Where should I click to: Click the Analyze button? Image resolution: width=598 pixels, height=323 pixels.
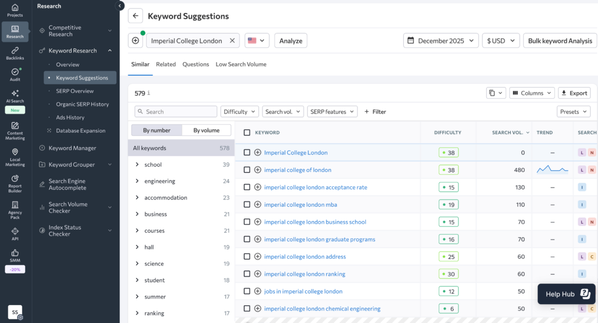(x=291, y=41)
